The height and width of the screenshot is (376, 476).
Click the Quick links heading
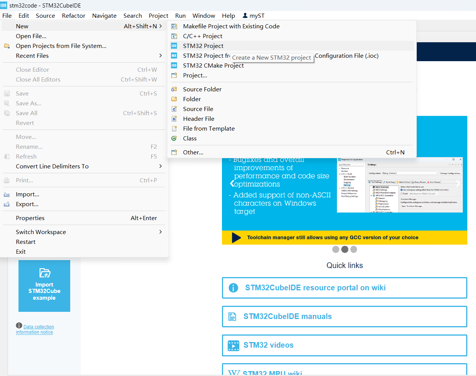(345, 265)
